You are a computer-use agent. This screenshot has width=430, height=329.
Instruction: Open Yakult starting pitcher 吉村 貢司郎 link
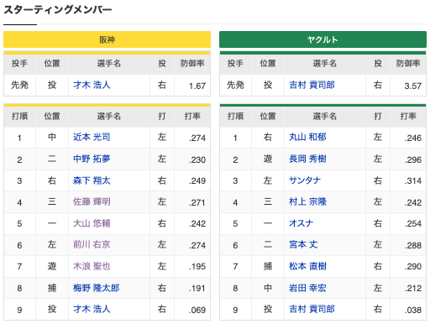point(312,85)
